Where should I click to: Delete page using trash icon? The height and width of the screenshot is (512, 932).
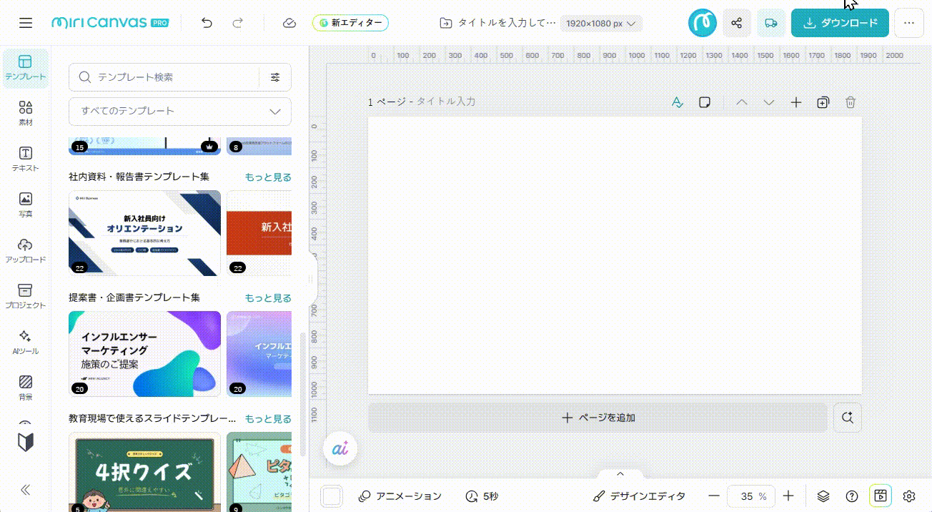point(850,102)
